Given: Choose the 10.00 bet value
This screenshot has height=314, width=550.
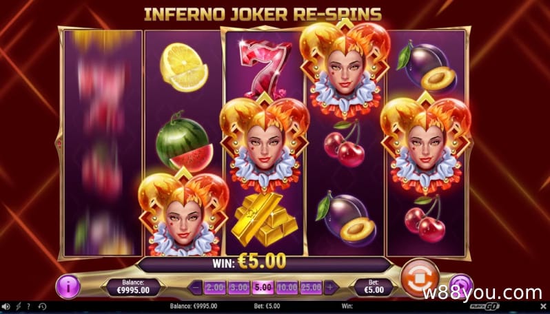Looking at the screenshot, I should [x=287, y=288].
